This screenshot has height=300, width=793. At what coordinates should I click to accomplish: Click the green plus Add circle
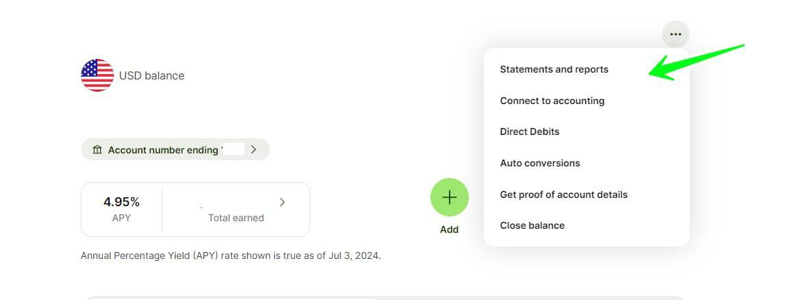click(449, 197)
